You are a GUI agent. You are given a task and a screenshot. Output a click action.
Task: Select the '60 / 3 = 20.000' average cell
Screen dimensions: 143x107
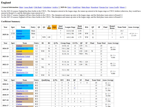pos(113,49)
